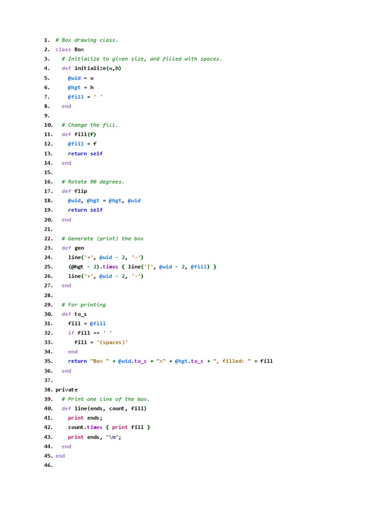
Task: Click the 'end' keyword on line 44
Action: tap(67, 446)
